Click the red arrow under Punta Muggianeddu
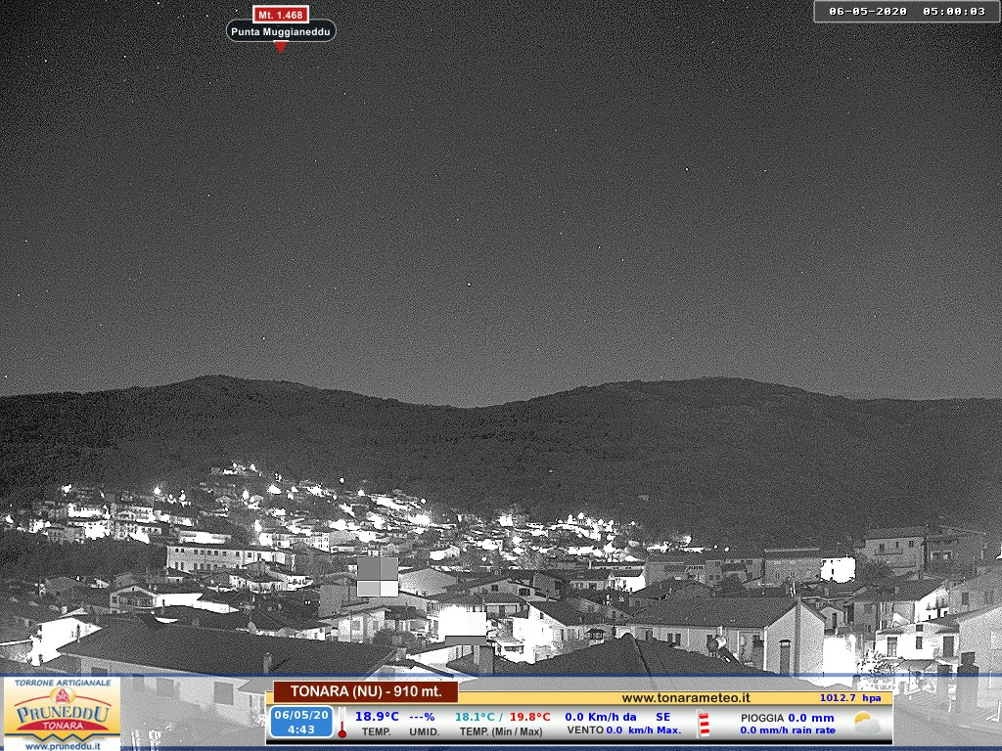Image resolution: width=1002 pixels, height=751 pixels. 281,47
